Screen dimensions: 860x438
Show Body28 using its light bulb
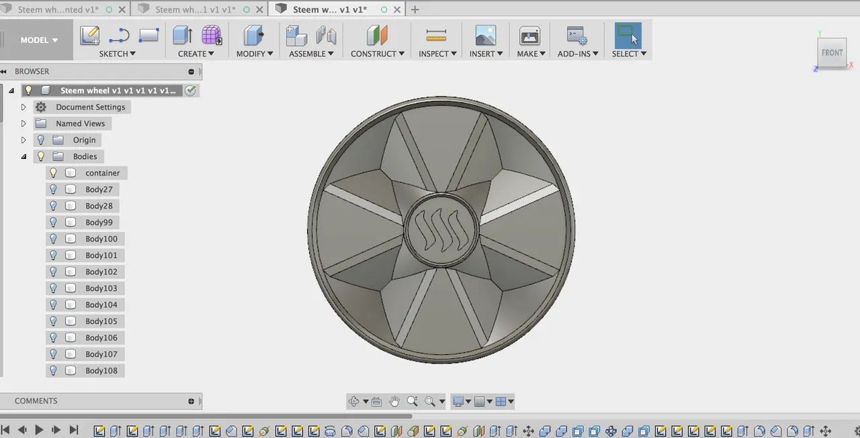(x=54, y=206)
